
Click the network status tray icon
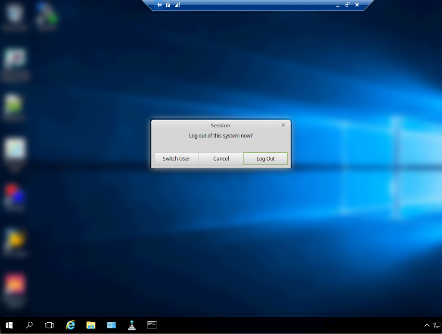437,325
